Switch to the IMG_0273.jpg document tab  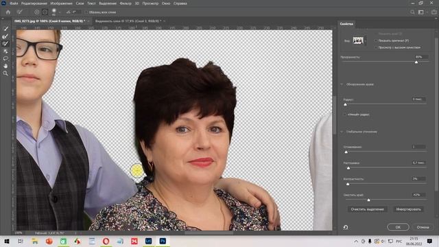(49, 21)
